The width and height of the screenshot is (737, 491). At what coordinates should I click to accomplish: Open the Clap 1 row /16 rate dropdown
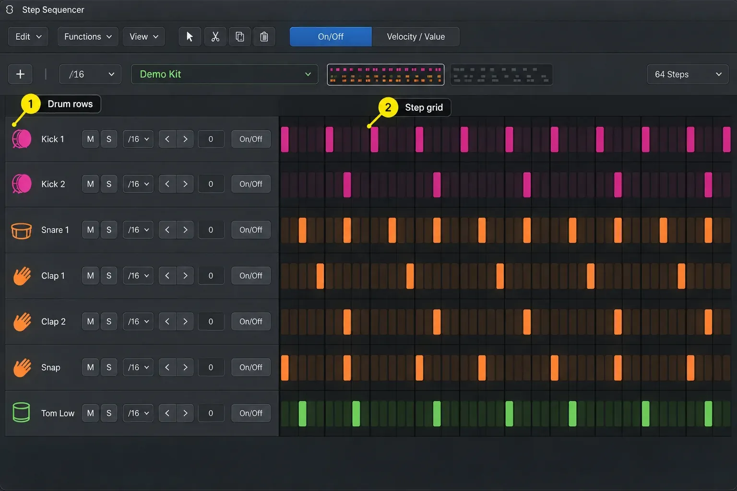tap(138, 276)
